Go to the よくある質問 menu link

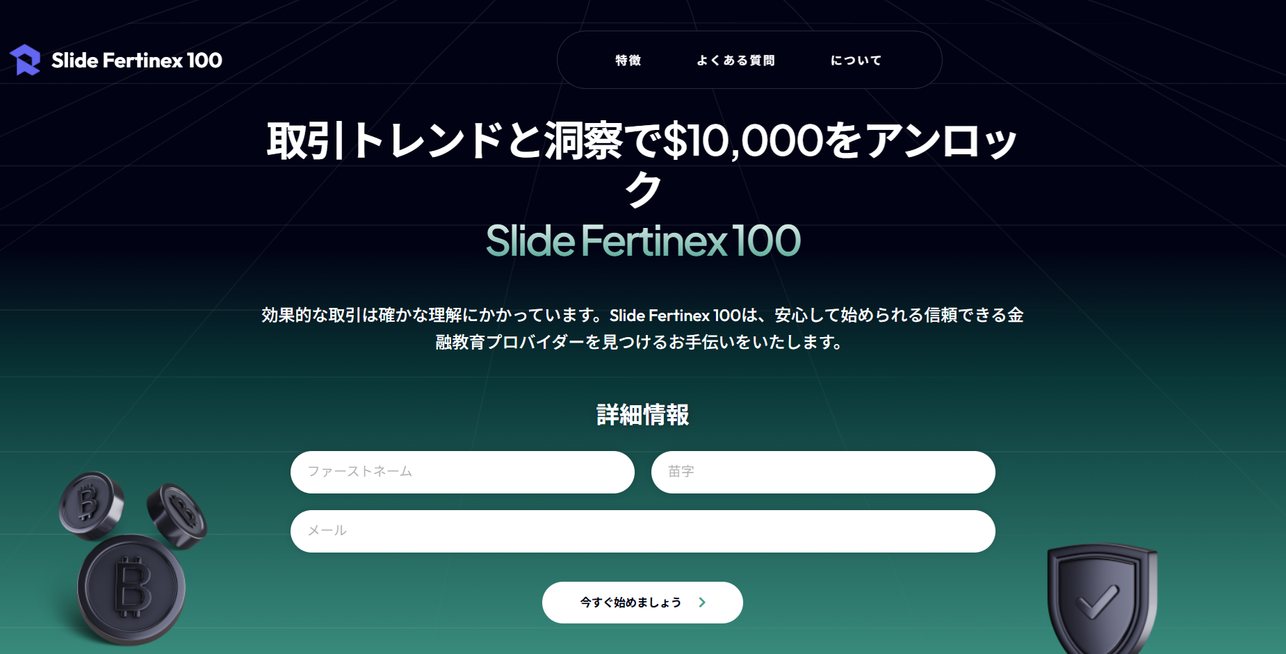(735, 60)
